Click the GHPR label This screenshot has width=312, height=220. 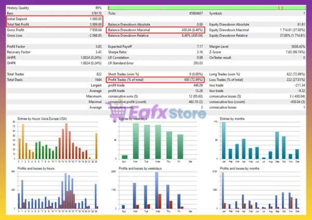(x=11, y=63)
